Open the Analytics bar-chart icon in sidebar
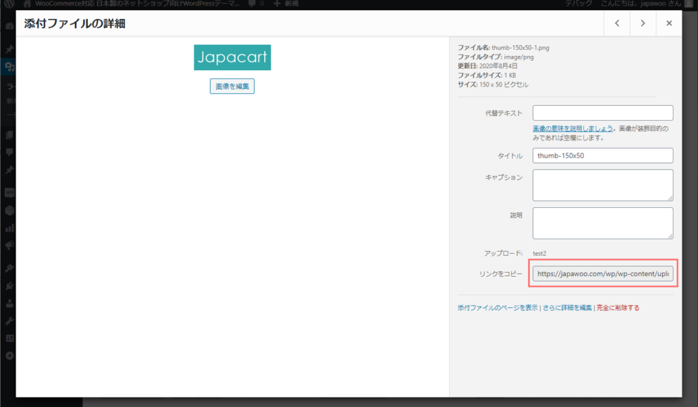This screenshot has height=407, width=698. [10, 228]
